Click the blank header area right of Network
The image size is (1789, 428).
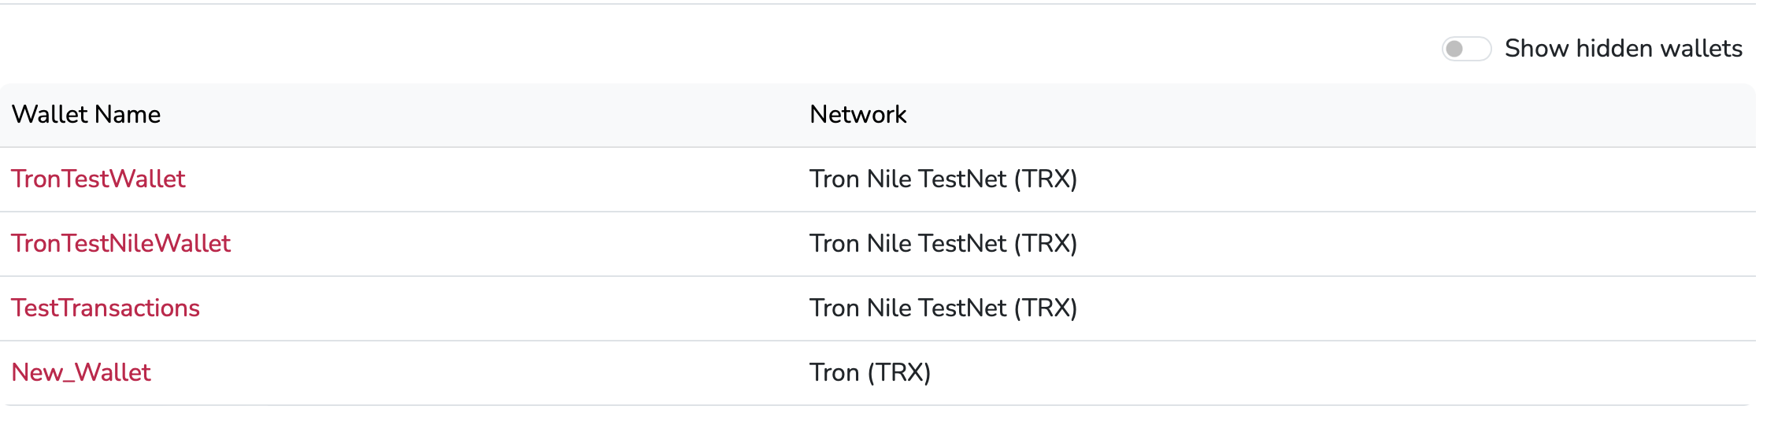[x=1339, y=115]
